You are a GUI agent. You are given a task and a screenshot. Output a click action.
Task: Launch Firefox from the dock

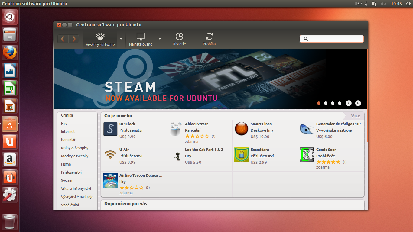(9, 52)
